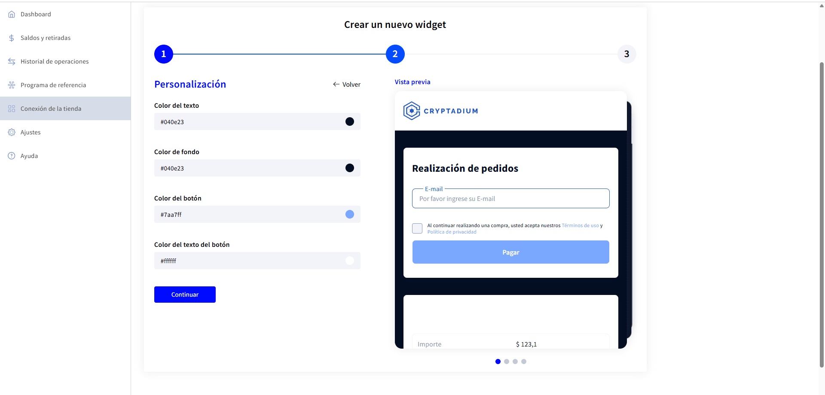Click the dollar icon for Saldos y retiradas
Image resolution: width=825 pixels, height=395 pixels.
pos(12,38)
